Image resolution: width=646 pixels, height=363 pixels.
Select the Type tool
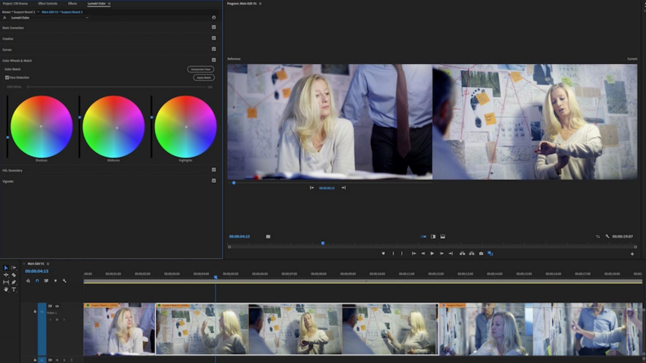pos(14,289)
